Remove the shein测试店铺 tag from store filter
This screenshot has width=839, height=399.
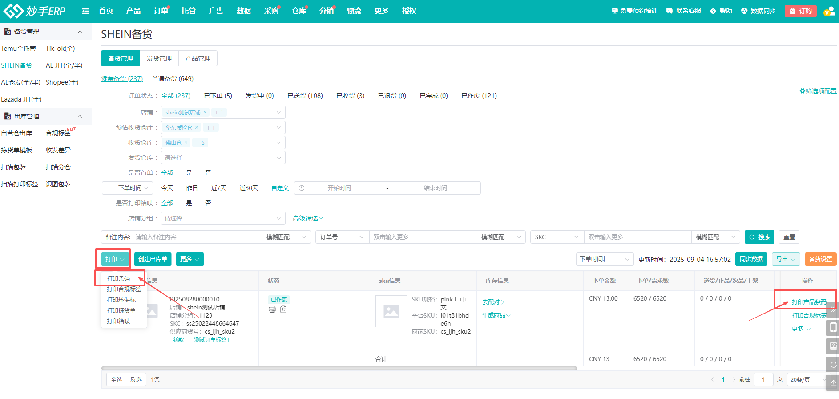[205, 113]
